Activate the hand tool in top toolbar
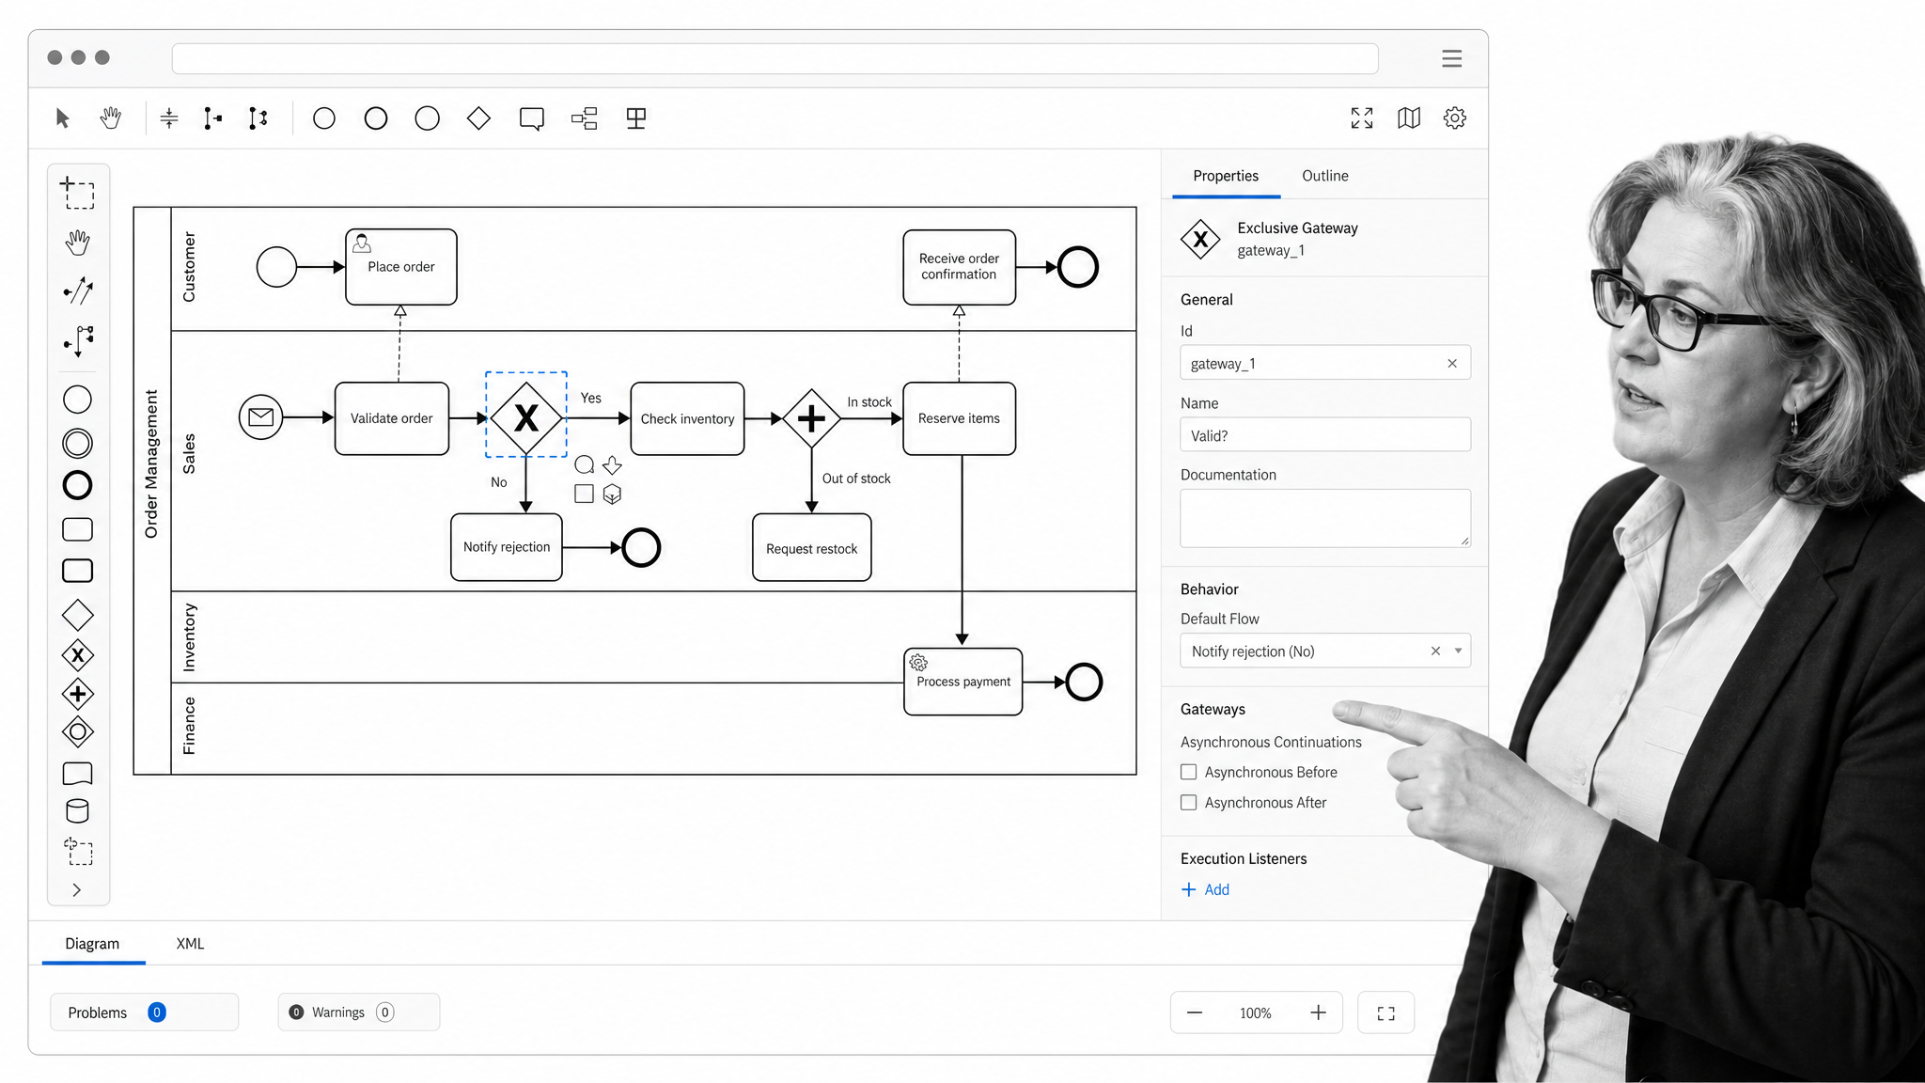This screenshot has height=1083, width=1925. [x=111, y=118]
